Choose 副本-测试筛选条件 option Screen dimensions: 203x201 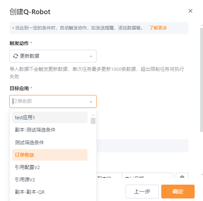pyautogui.click(x=50, y=130)
